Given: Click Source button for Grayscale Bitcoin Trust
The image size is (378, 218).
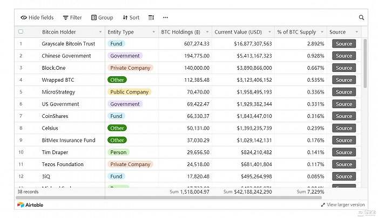Looking at the screenshot, I should pyautogui.click(x=344, y=44).
